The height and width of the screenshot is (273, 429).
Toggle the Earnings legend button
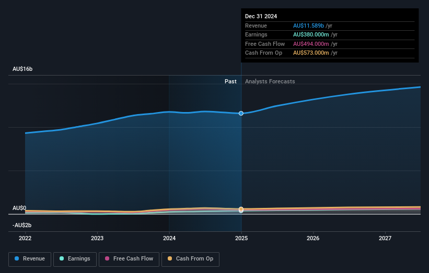click(x=75, y=259)
